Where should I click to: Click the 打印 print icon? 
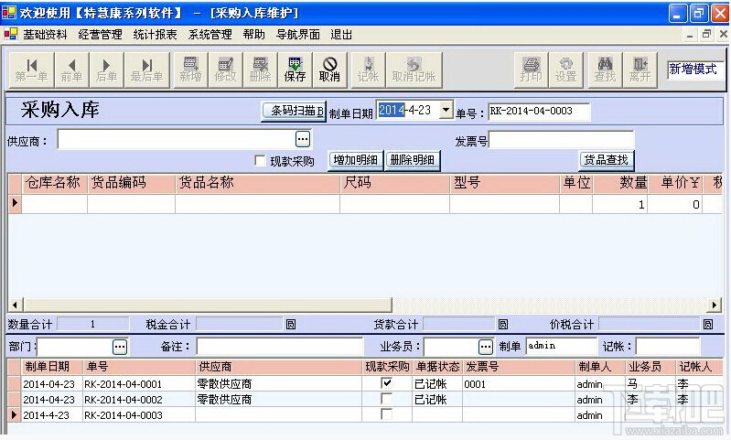click(531, 70)
